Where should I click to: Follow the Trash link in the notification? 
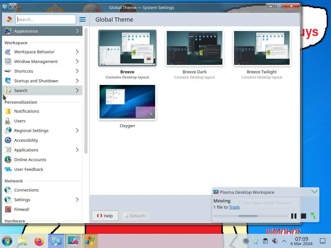pos(234,207)
